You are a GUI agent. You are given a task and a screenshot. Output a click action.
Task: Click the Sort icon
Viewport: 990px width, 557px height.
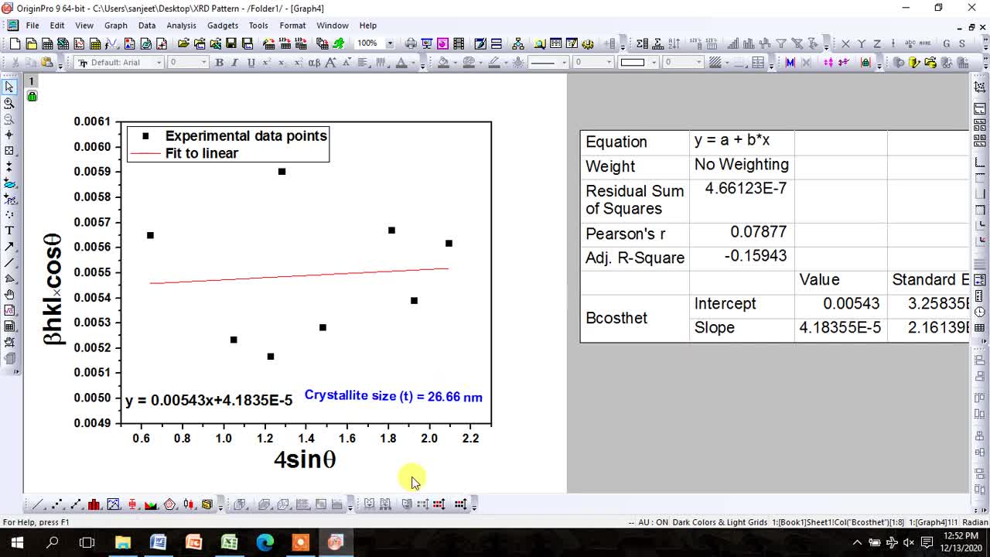pyautogui.click(x=674, y=44)
